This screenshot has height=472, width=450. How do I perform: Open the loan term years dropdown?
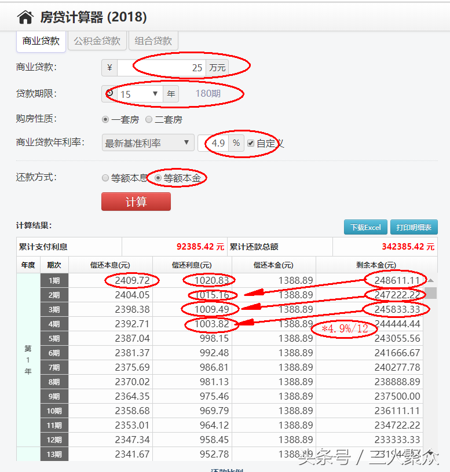coord(139,94)
